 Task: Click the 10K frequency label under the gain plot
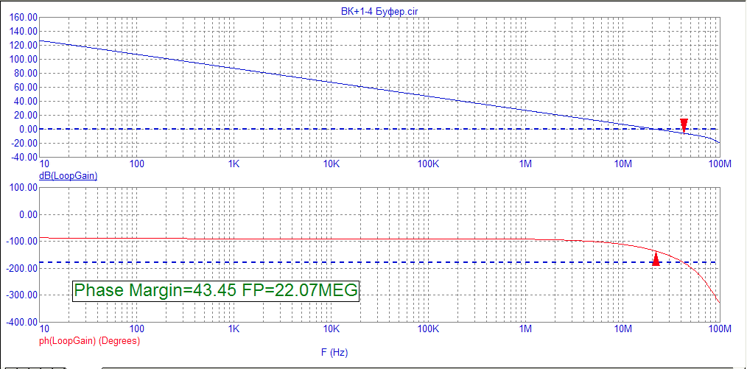pos(331,164)
